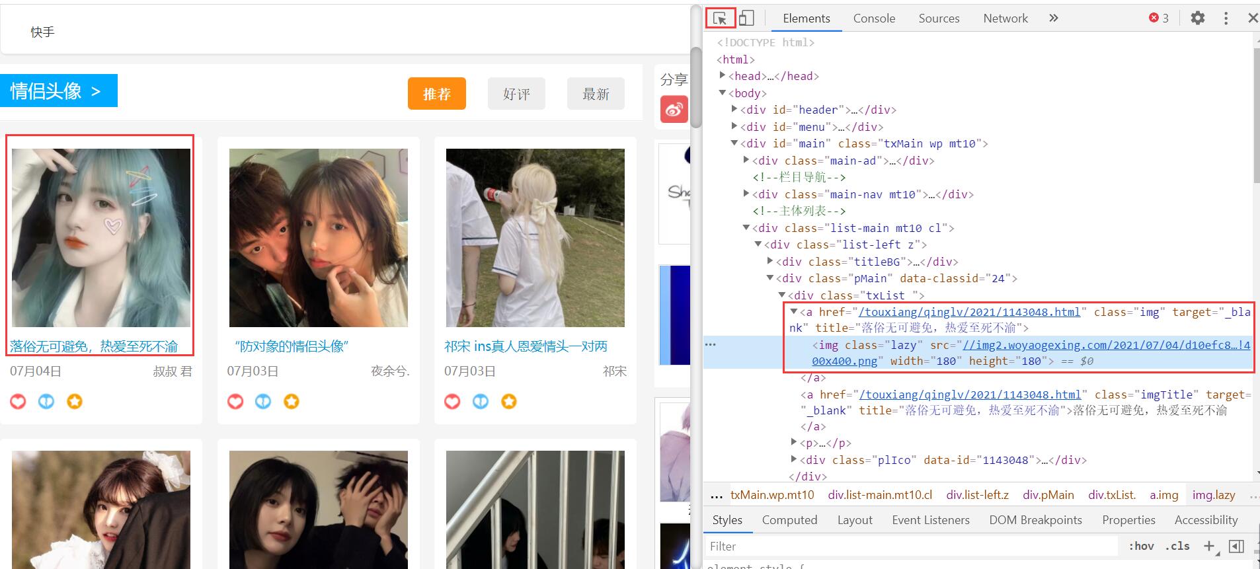Open DevTools settings gear
Screen dimensions: 1260x569
click(1197, 19)
